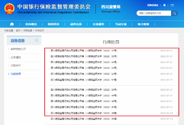Viewport: 184px width, 125px height.
Task: Click the national emblem logo
Action: (x=9, y=9)
